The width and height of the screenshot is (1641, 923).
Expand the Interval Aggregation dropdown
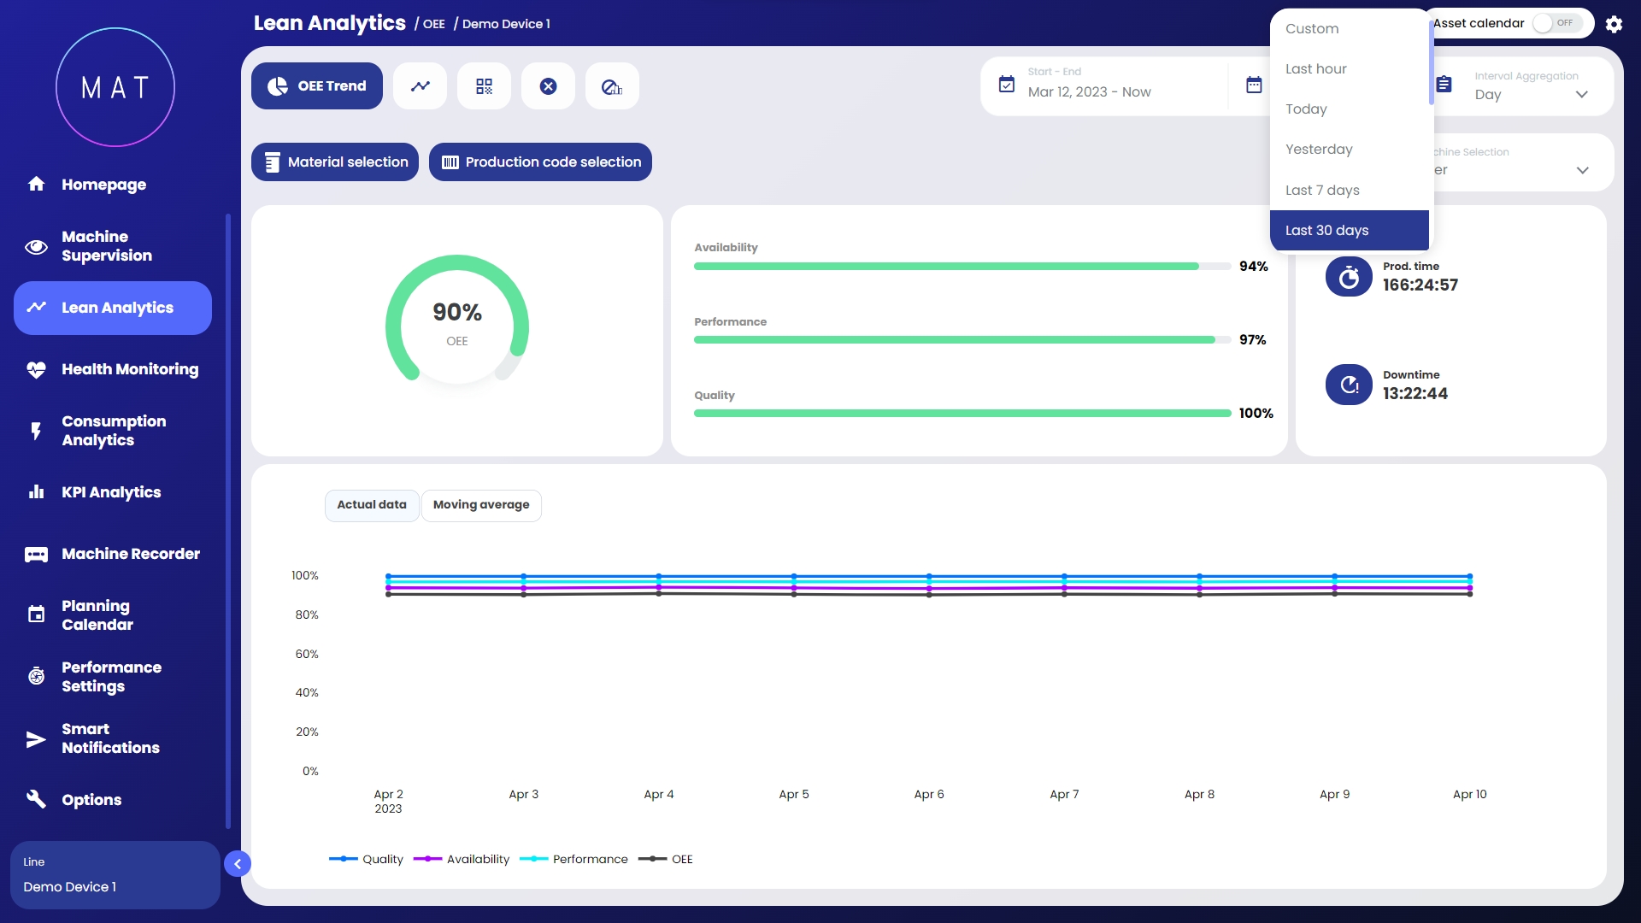[x=1580, y=95]
